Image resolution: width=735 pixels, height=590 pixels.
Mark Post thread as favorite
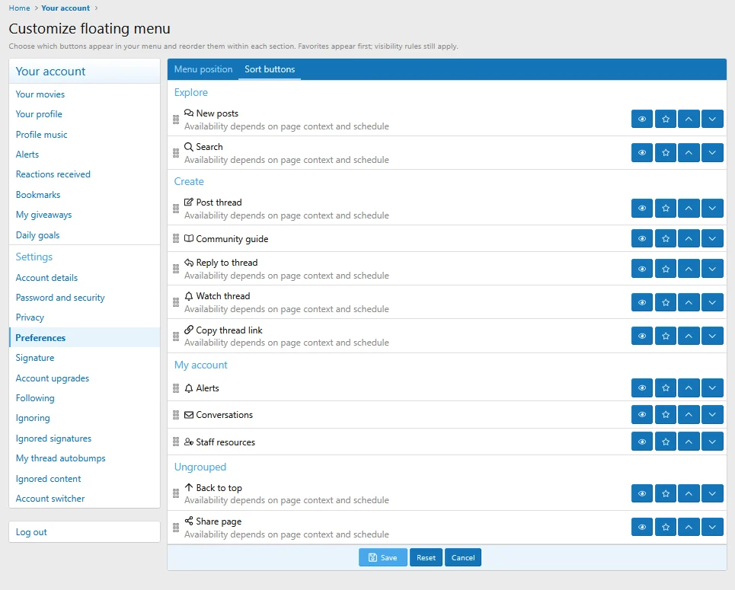click(665, 209)
